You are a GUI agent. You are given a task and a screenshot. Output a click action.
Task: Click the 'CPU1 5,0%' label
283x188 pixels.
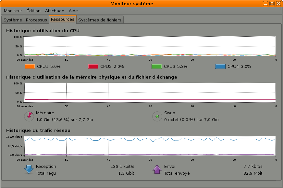[49, 67]
